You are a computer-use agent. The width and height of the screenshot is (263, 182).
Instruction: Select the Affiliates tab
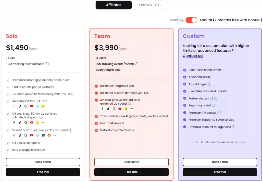click(114, 5)
